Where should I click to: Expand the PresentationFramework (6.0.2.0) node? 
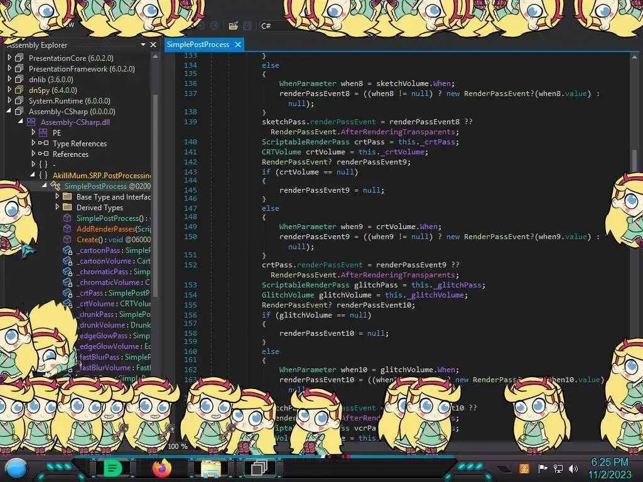coord(9,68)
